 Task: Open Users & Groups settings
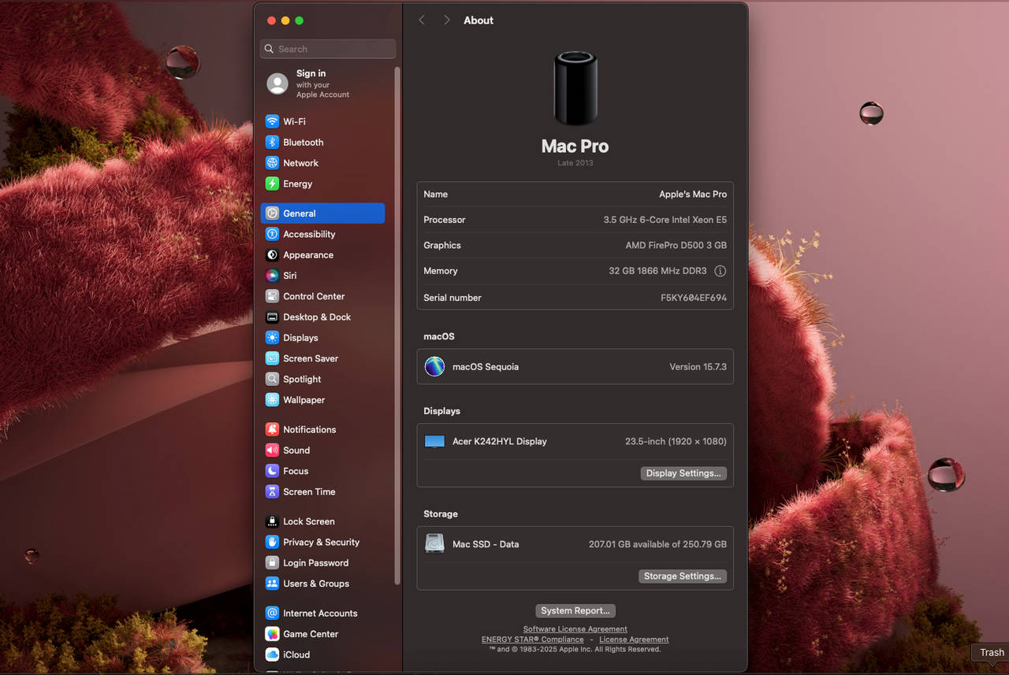point(317,584)
